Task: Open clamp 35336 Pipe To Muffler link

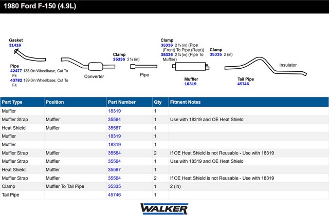Action: point(167,54)
